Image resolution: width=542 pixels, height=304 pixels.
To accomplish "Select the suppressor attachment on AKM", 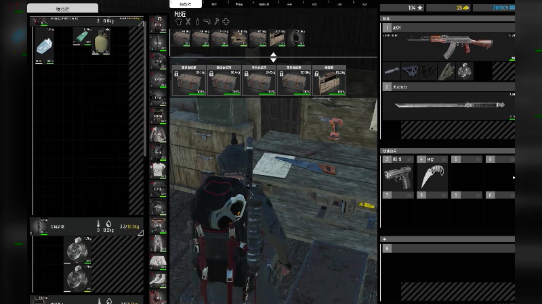I will 392,71.
